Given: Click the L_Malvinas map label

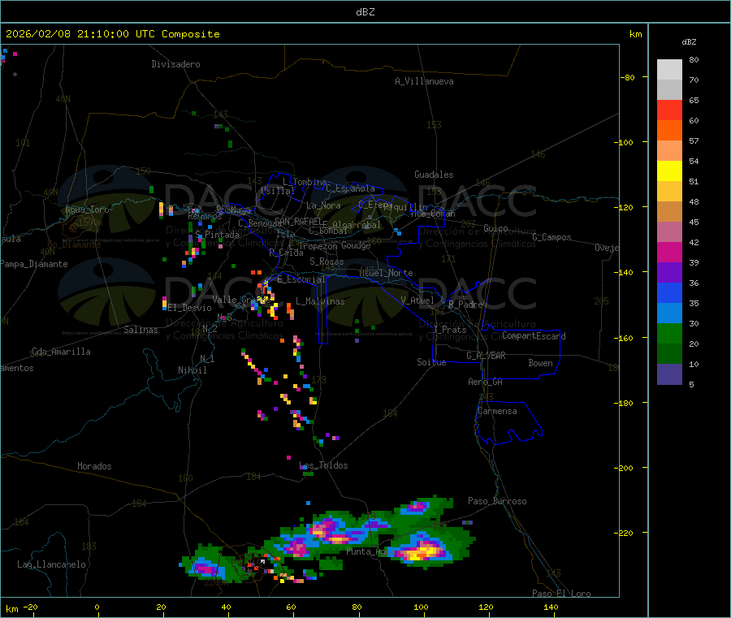Looking at the screenshot, I should point(320,301).
